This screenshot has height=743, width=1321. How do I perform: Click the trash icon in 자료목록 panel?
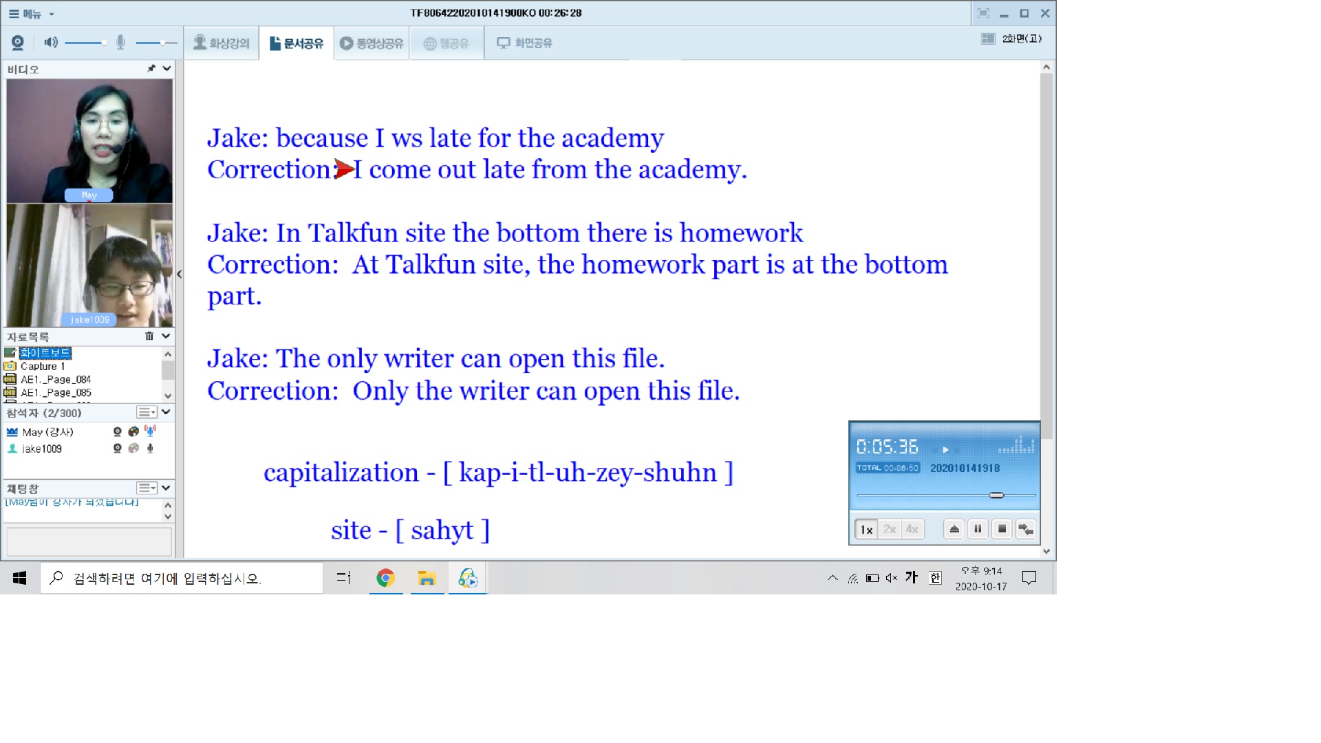click(149, 336)
